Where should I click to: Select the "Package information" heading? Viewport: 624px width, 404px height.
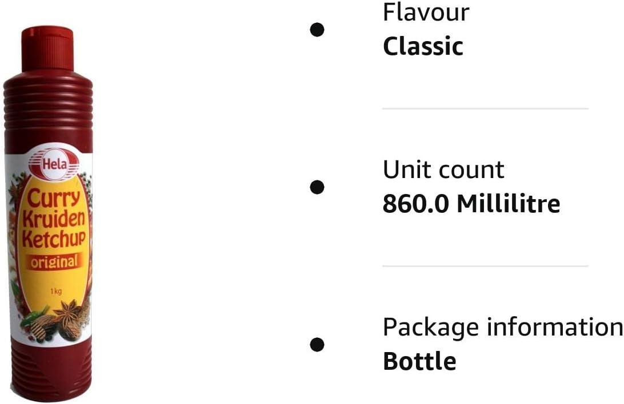[x=502, y=327]
